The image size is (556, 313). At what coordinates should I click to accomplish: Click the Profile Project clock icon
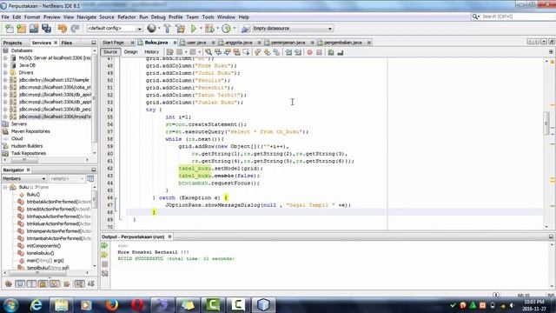coord(226,29)
